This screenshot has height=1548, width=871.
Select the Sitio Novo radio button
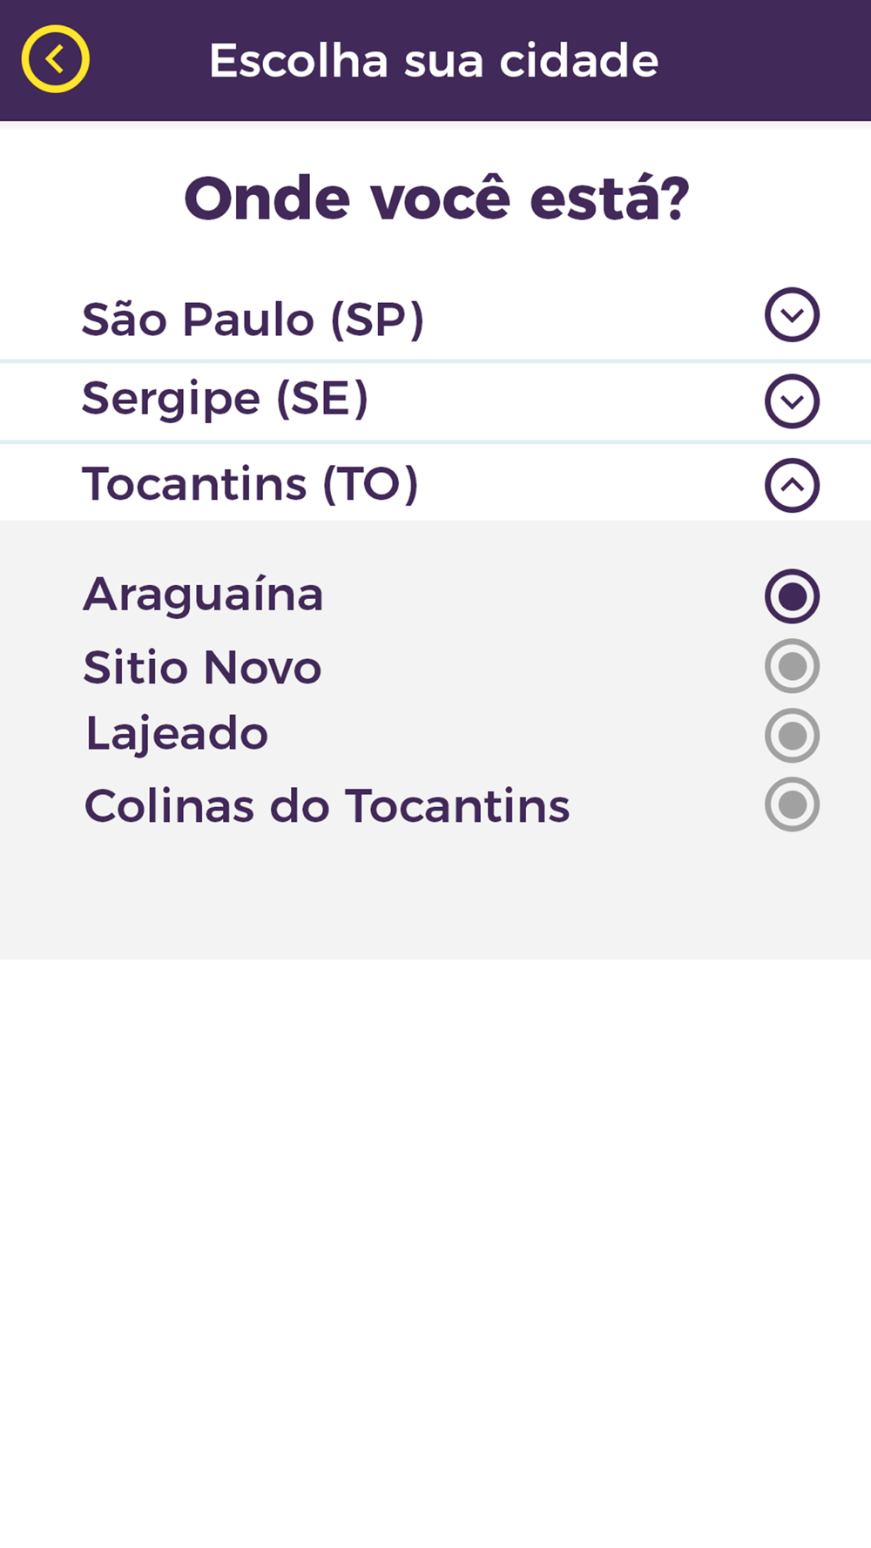click(792, 666)
